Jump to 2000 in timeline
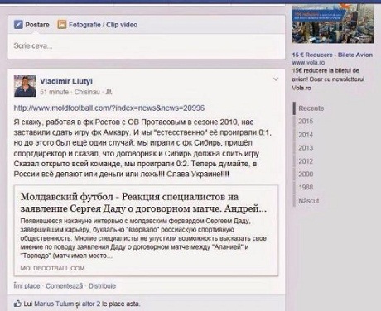The width and height of the screenshot is (381, 311). (306, 174)
